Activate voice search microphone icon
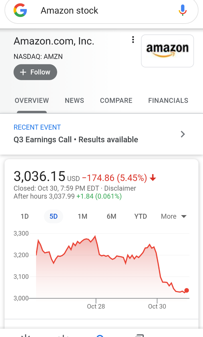The height and width of the screenshot is (337, 203). (x=183, y=10)
